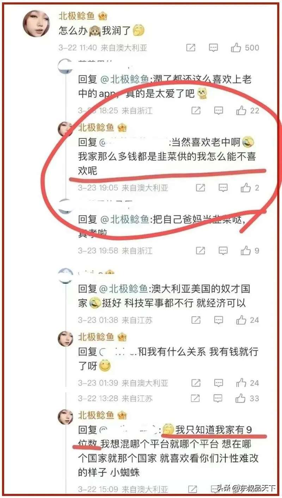Open comment icon on the 3-23 19:58 reply
The height and width of the screenshot is (498, 282).
coord(223,251)
